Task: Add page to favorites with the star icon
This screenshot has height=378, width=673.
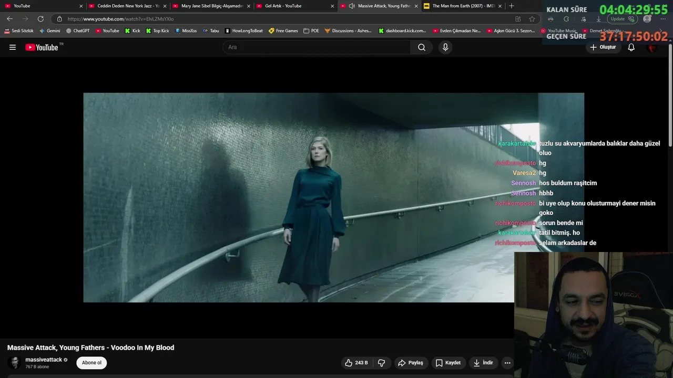Action: click(x=532, y=19)
